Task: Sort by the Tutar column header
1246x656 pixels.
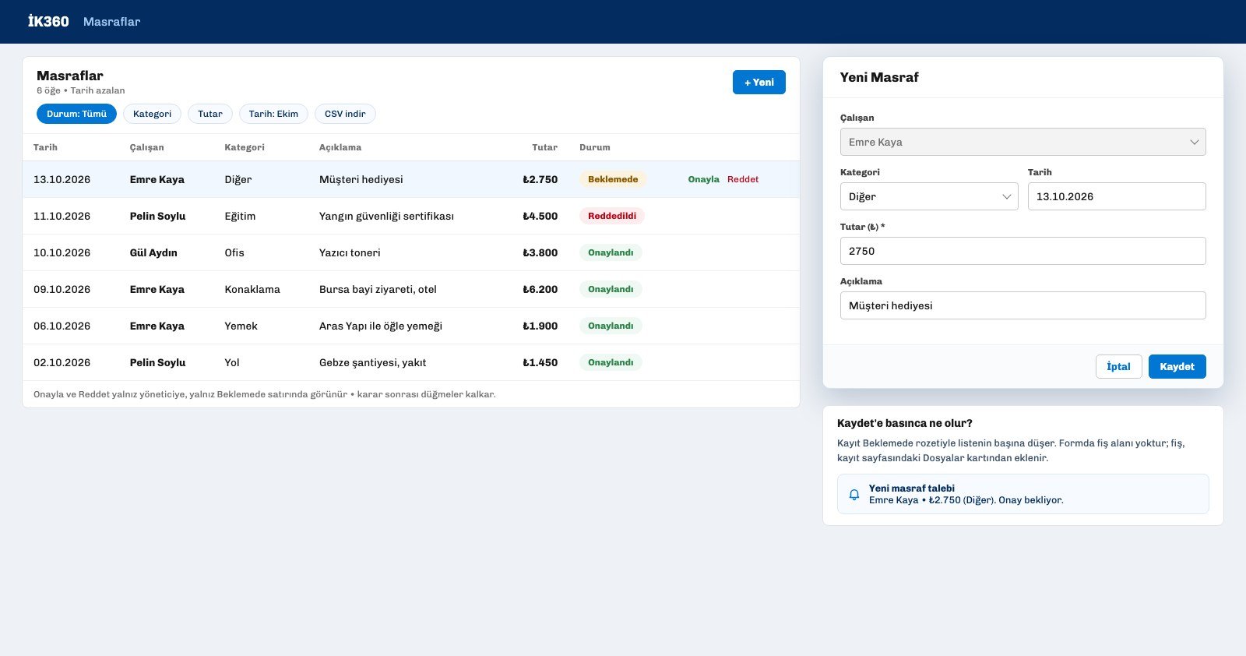Action: click(545, 147)
